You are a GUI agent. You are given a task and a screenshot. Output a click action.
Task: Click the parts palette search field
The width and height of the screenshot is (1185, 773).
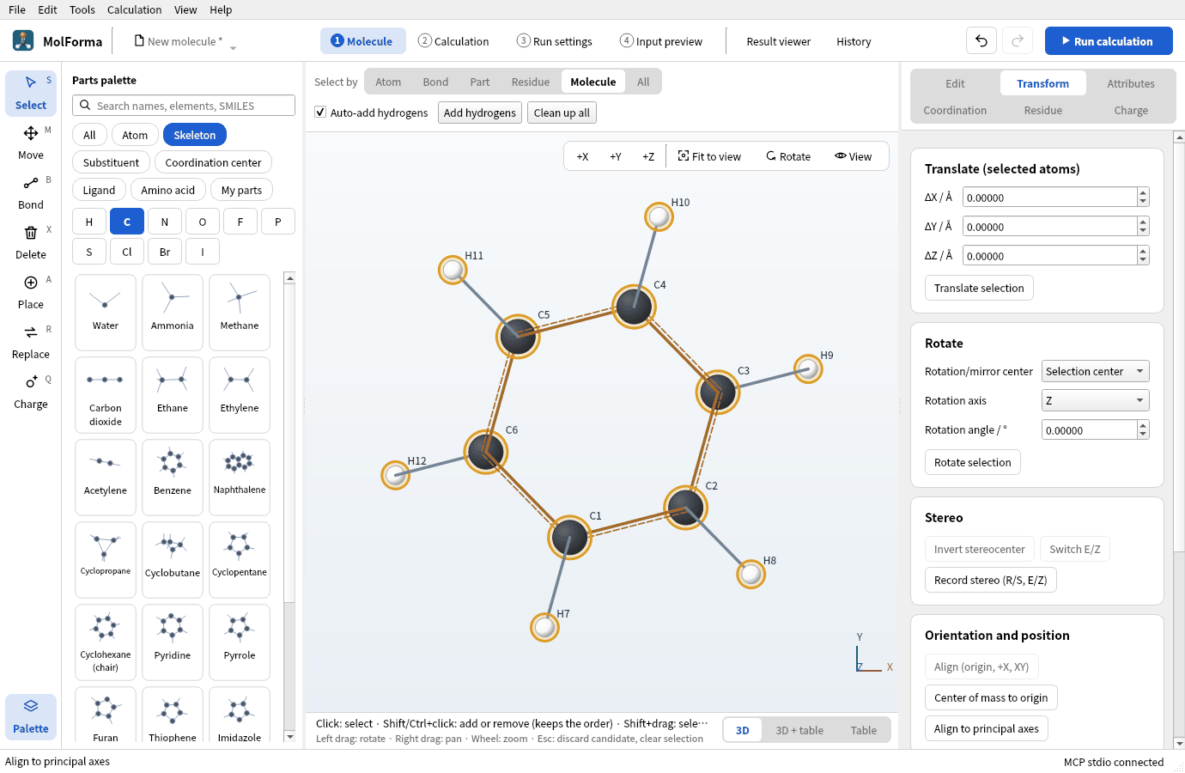(x=184, y=106)
